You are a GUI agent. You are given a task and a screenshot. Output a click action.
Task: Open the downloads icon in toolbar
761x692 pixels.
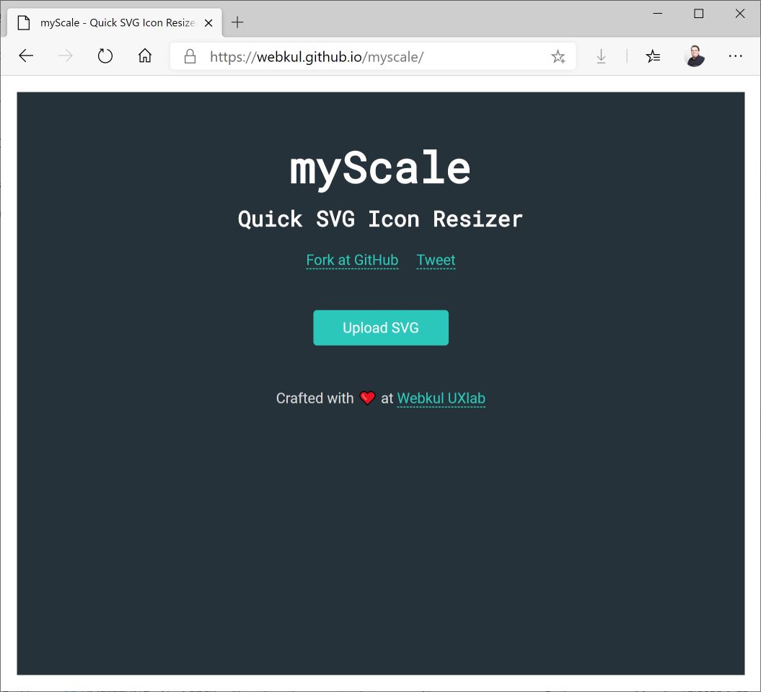tap(601, 56)
